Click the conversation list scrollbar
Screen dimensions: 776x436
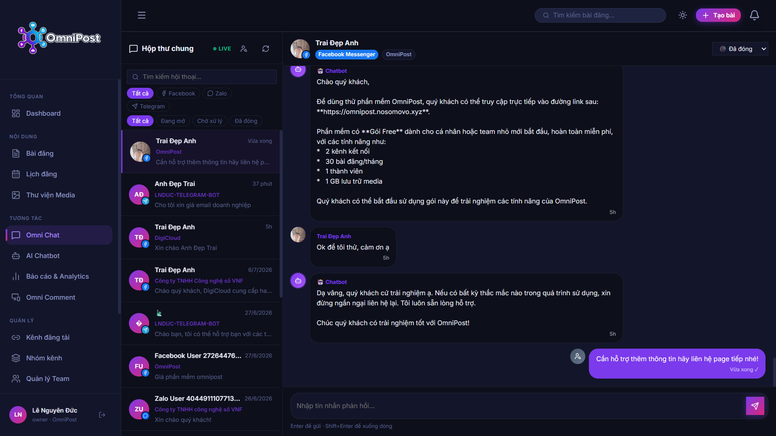[x=281, y=214]
